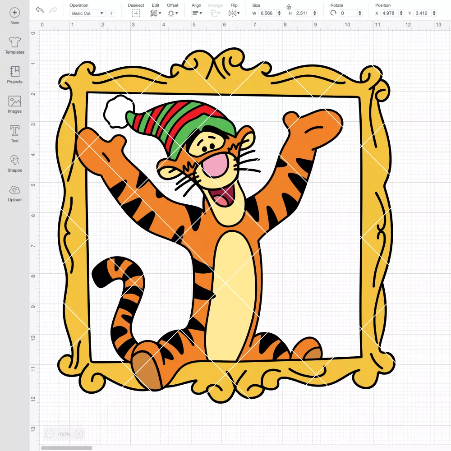Select the Text tool
451x451 pixels.
click(x=15, y=134)
